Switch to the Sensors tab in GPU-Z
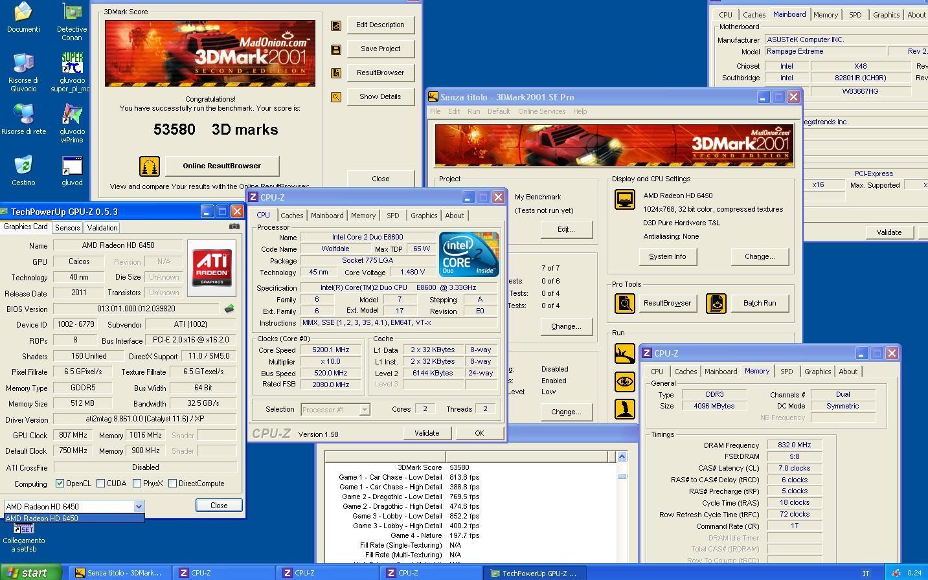Screen dimensions: 928x580 point(67,228)
